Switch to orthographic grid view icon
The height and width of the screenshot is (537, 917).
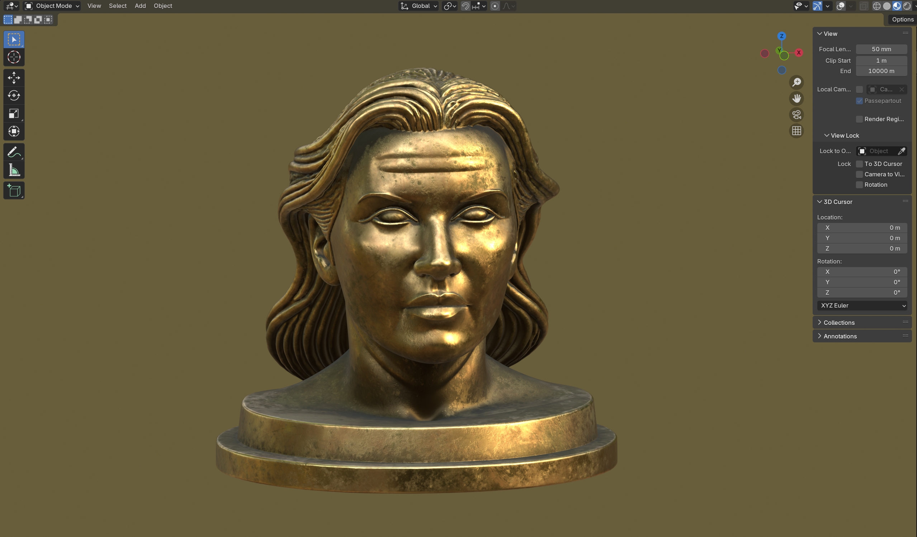pyautogui.click(x=797, y=131)
